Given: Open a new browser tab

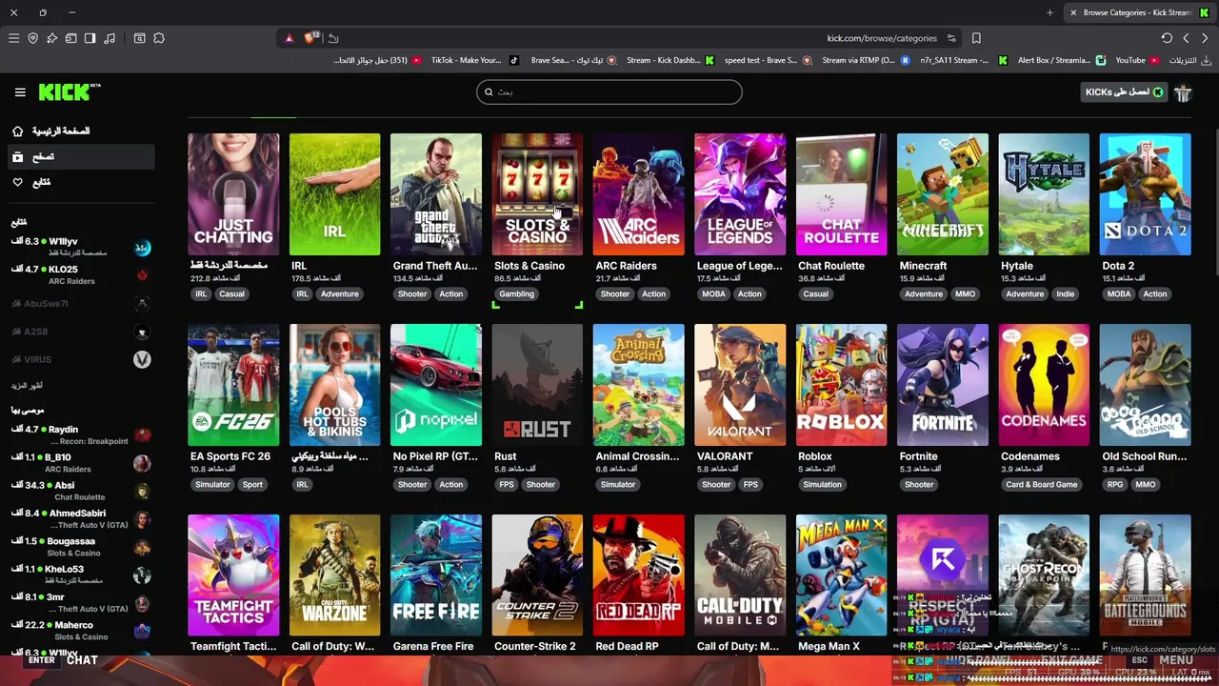Looking at the screenshot, I should (x=1049, y=12).
